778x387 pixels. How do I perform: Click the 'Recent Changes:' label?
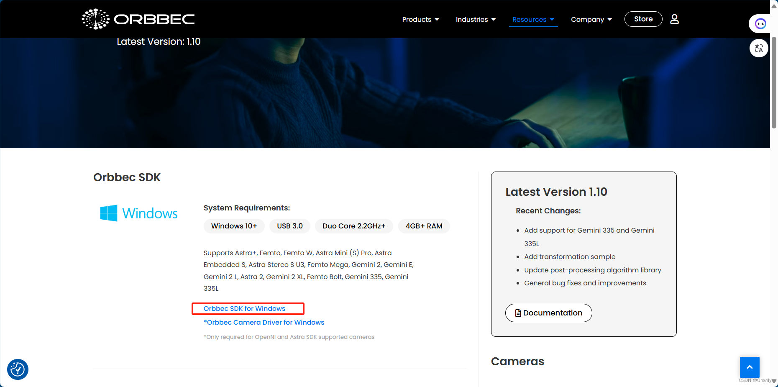[548, 211]
